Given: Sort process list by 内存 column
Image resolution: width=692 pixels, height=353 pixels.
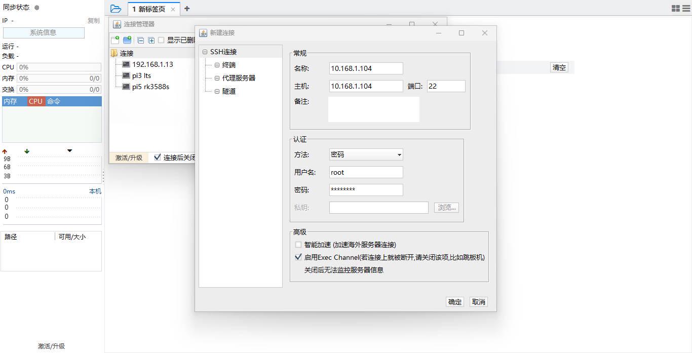Looking at the screenshot, I should click(15, 101).
